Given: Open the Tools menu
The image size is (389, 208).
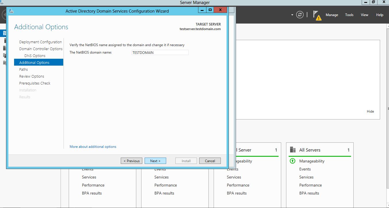Looking at the screenshot, I should click(349, 15).
